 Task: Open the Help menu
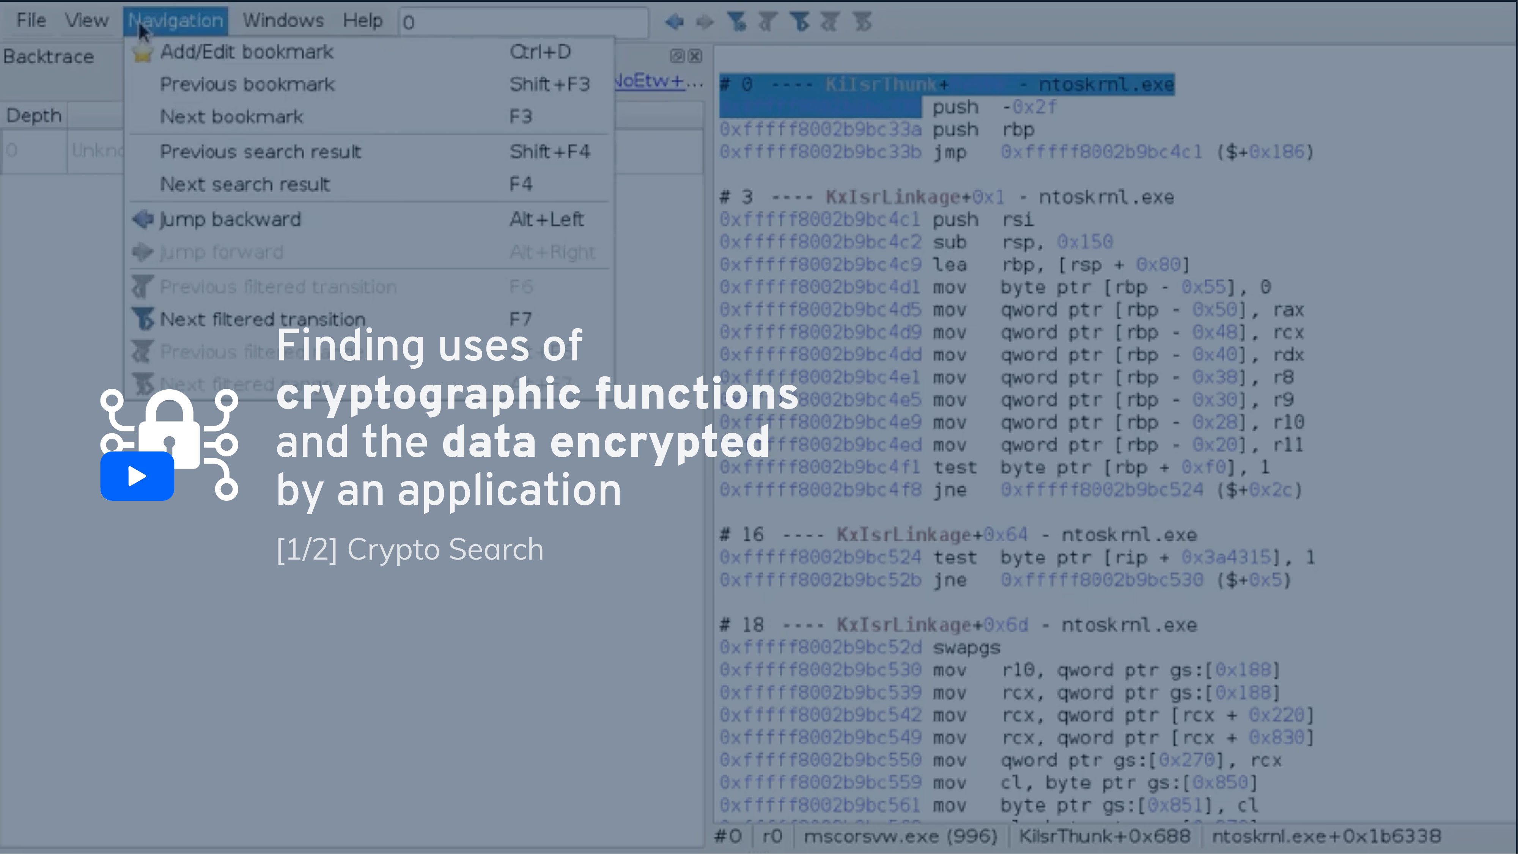[363, 19]
